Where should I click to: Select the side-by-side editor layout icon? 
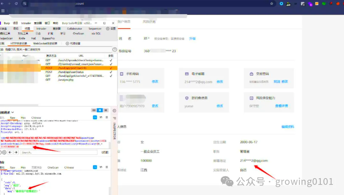coord(94,110)
